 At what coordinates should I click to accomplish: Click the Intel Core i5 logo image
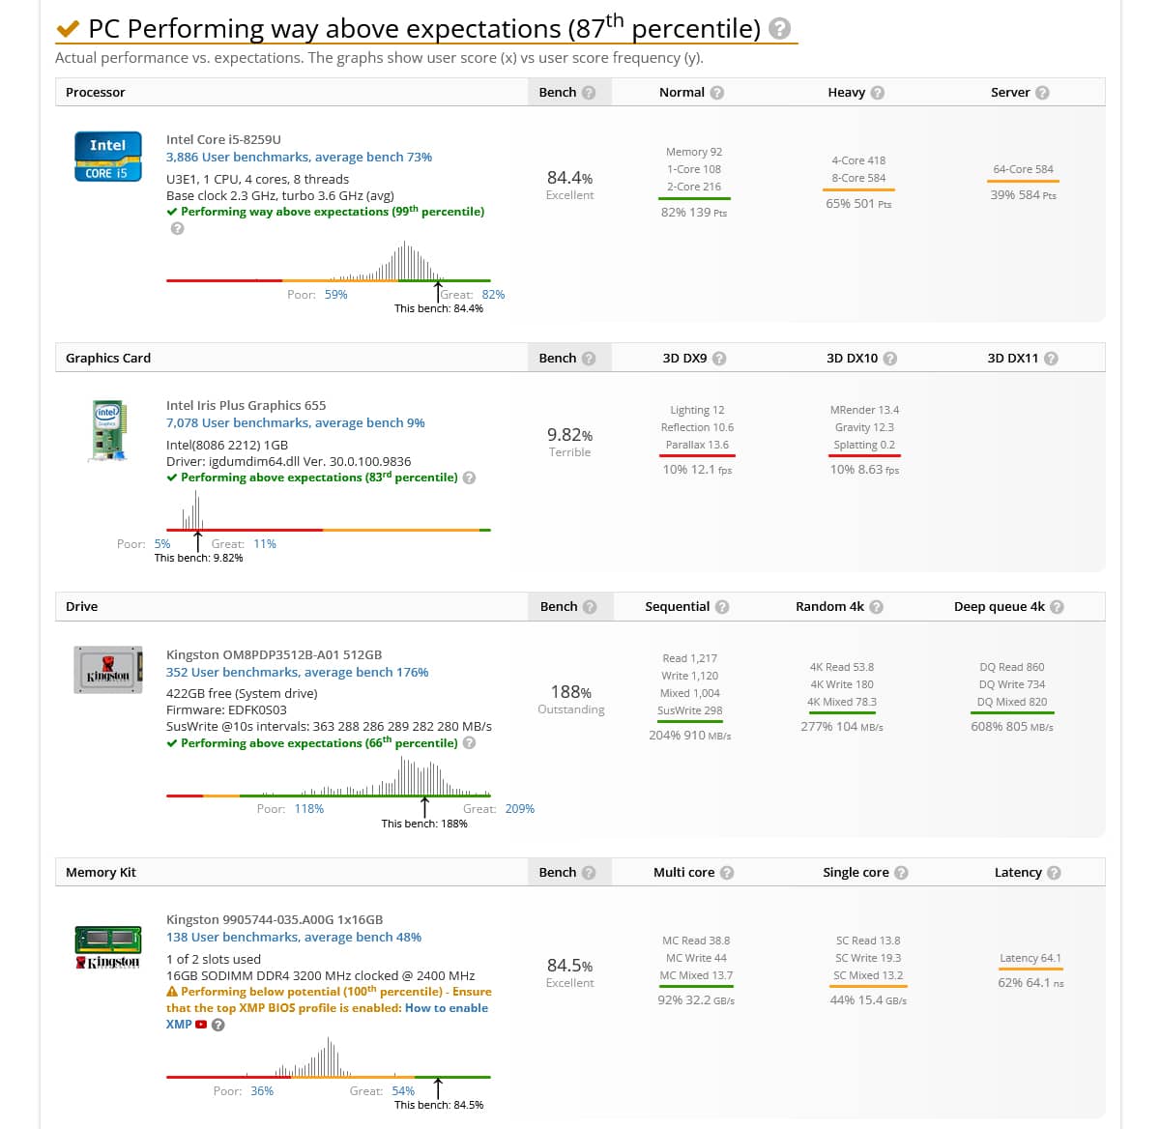point(108,157)
